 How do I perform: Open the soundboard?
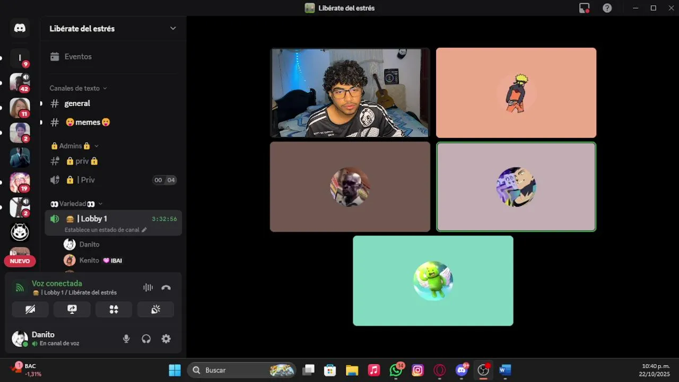(155, 309)
